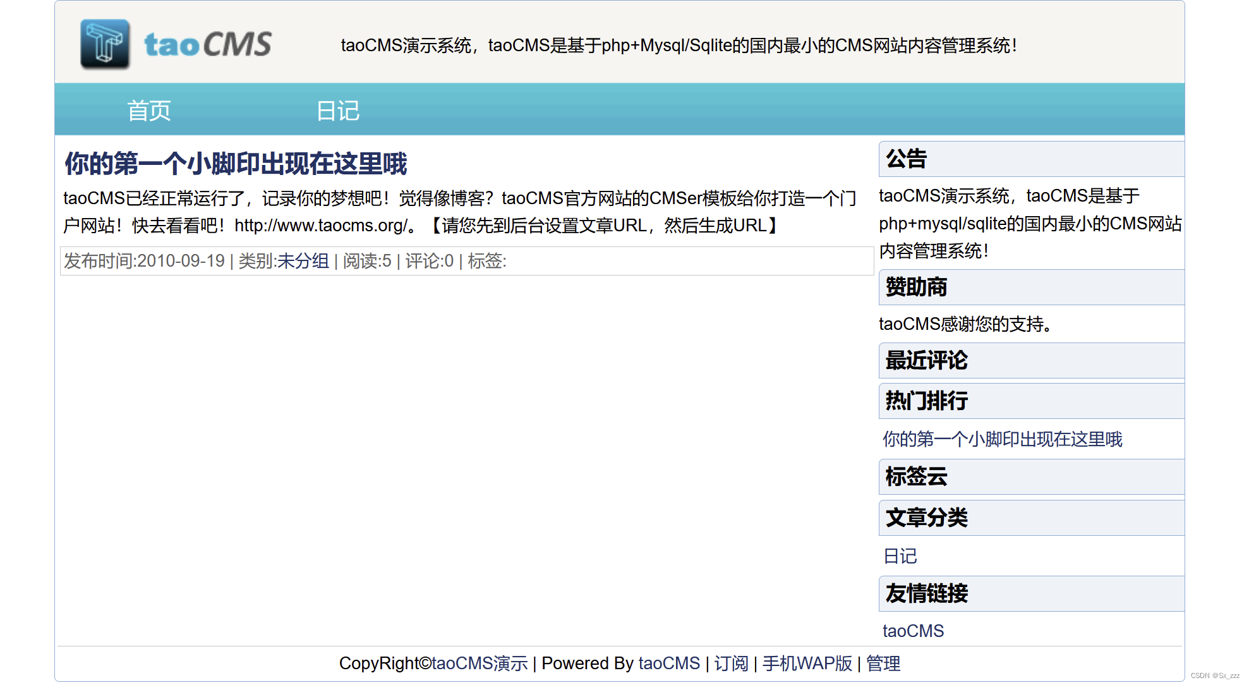Click the 订阅 subscribe footer link
1249x685 pixels.
(x=731, y=664)
